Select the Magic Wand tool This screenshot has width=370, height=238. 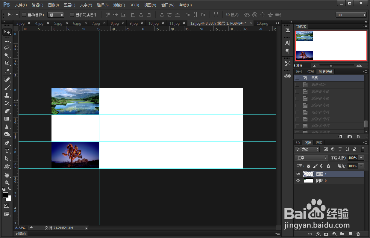7,55
